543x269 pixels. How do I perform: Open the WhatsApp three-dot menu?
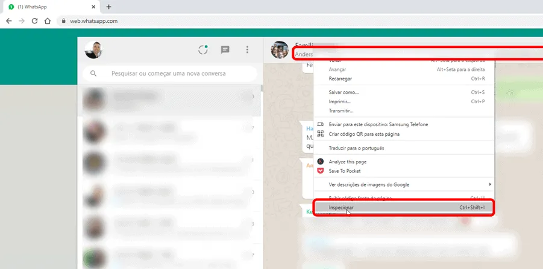(247, 50)
